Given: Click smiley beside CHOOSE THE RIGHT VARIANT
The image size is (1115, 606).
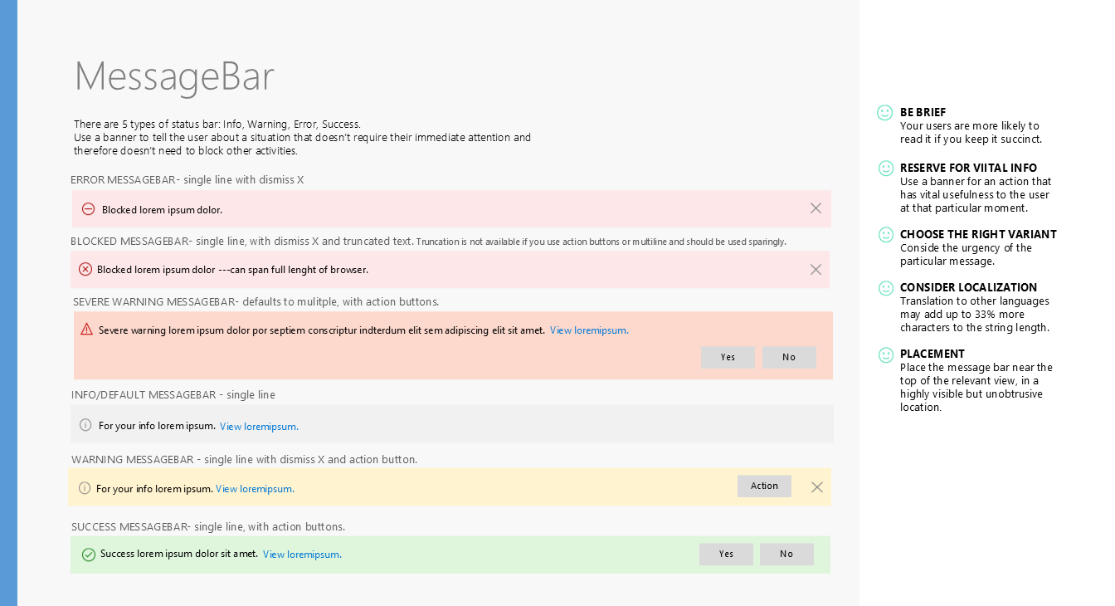Looking at the screenshot, I should click(x=886, y=235).
